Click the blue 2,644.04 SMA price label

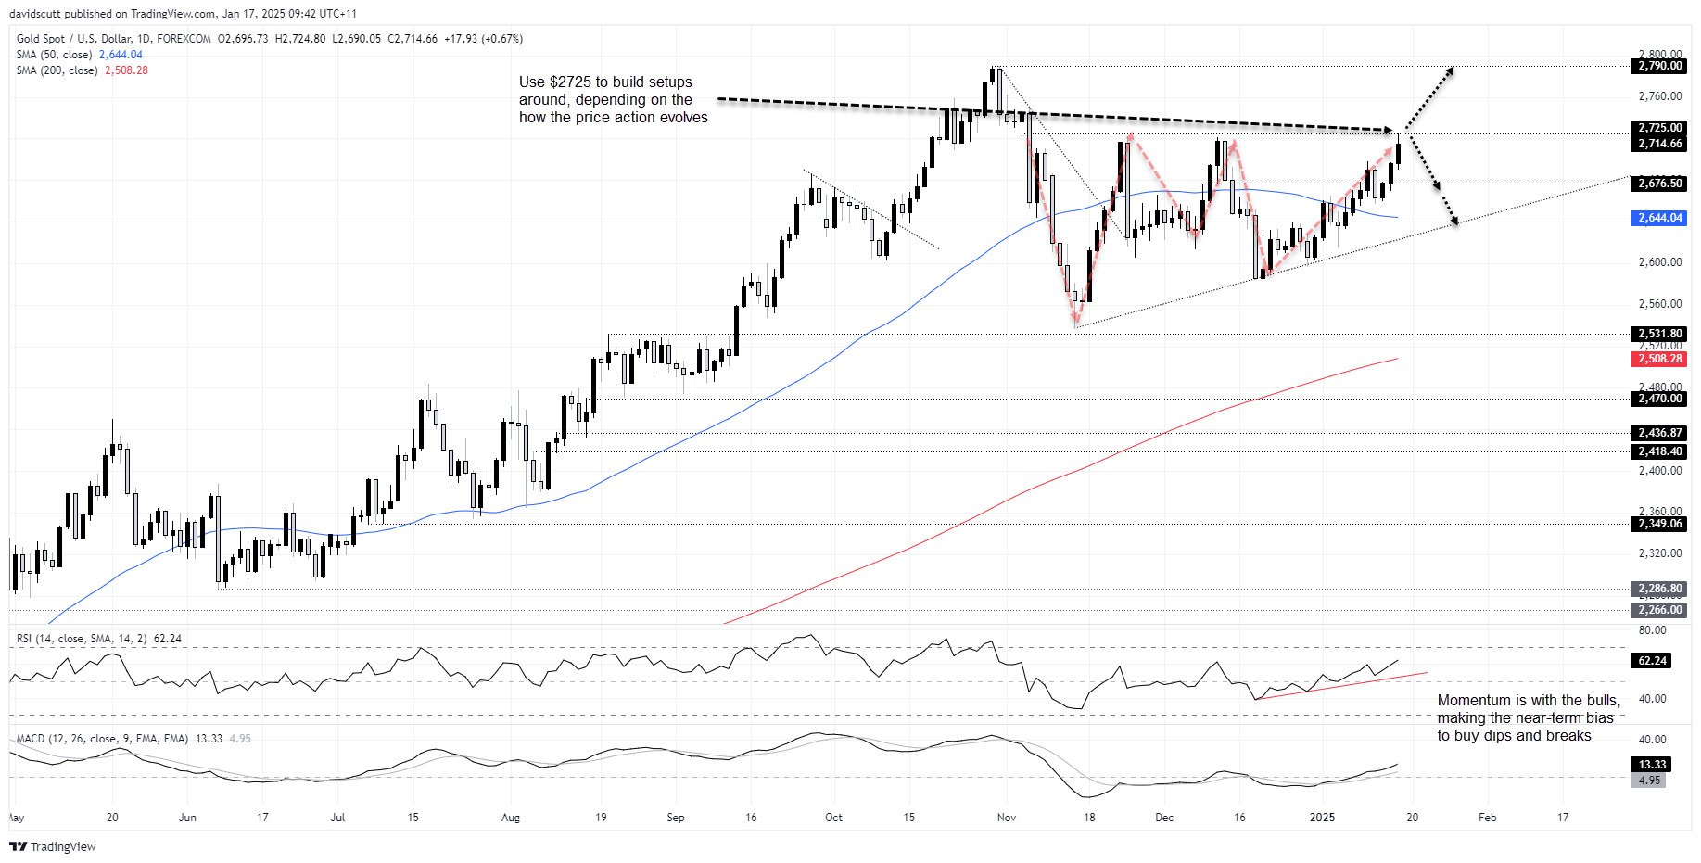[x=1659, y=218]
